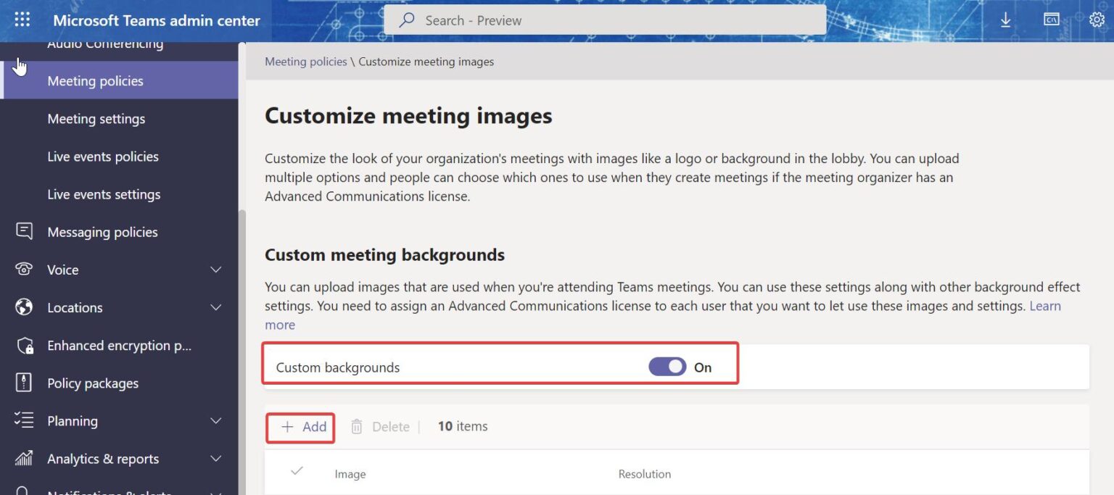Expand the Locations section

[x=215, y=307]
